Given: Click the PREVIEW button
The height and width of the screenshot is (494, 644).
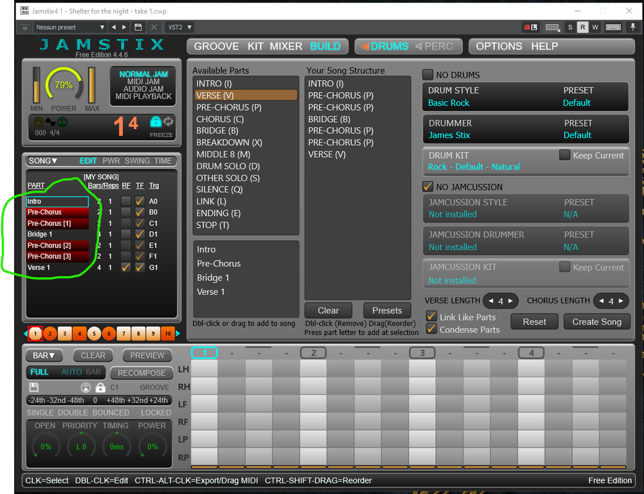Looking at the screenshot, I should (x=147, y=355).
